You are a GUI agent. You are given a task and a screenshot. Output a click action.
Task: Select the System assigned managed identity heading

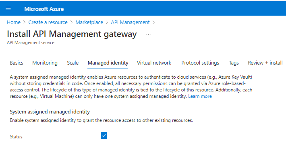click(50, 111)
